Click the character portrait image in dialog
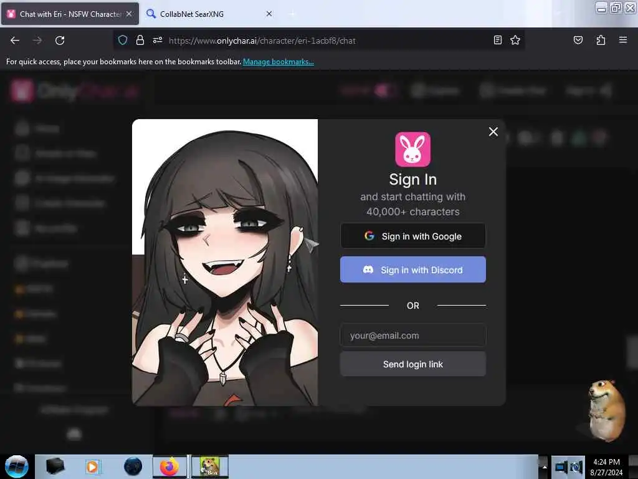 [x=225, y=263]
